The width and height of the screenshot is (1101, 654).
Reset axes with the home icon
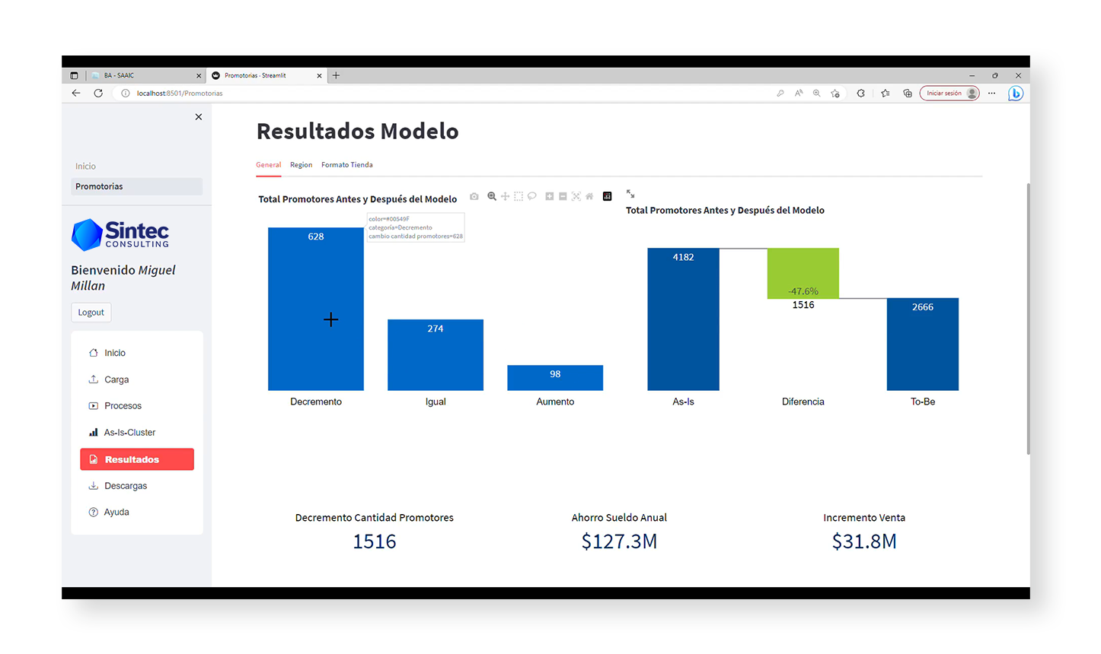(589, 196)
